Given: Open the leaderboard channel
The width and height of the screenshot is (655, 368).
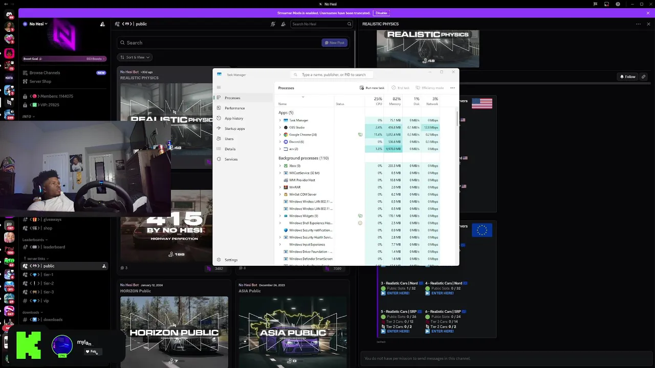Looking at the screenshot, I should pyautogui.click(x=64, y=247).
